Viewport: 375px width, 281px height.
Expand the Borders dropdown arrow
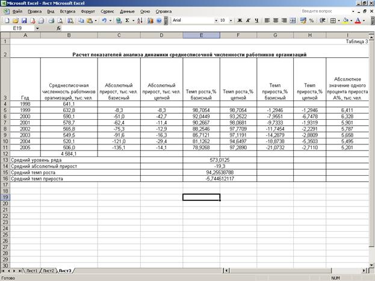click(x=339, y=20)
